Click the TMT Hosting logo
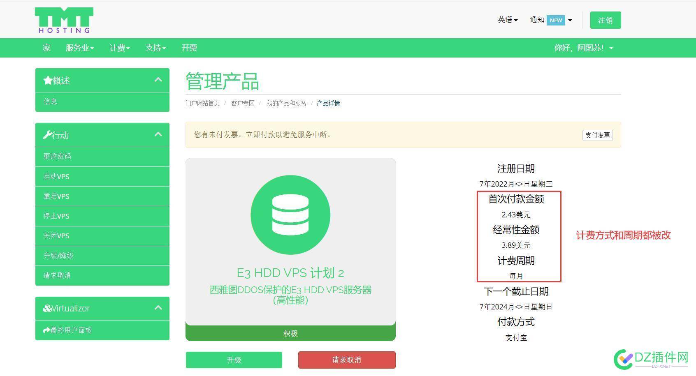 (64, 20)
